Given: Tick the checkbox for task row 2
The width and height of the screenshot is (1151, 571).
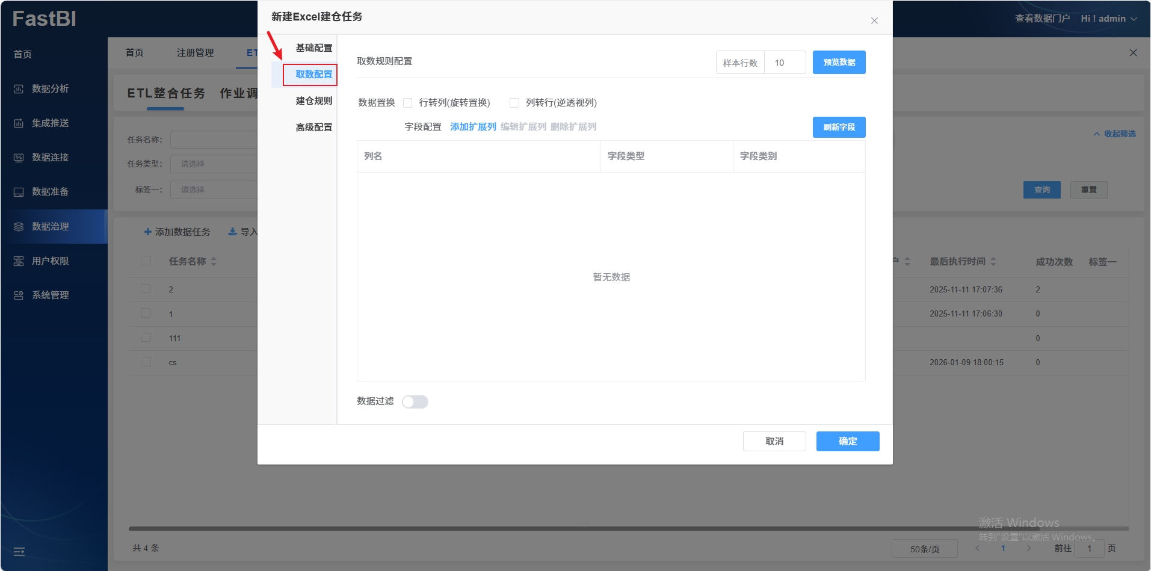Looking at the screenshot, I should (146, 288).
